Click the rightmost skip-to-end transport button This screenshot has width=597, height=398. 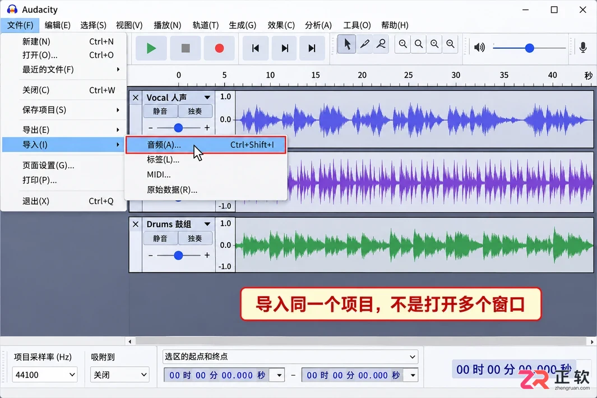[x=312, y=48]
